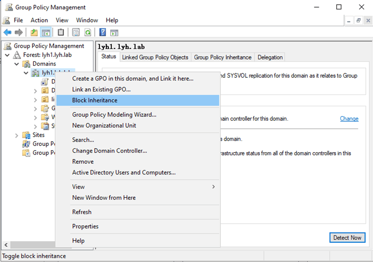Screen dimensions: 373x262
Task: Choose 'Link an Existing GPO...'
Action: click(x=138, y=89)
